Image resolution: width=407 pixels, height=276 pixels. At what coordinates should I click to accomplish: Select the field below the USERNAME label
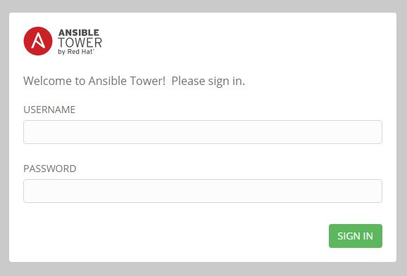[x=203, y=132]
